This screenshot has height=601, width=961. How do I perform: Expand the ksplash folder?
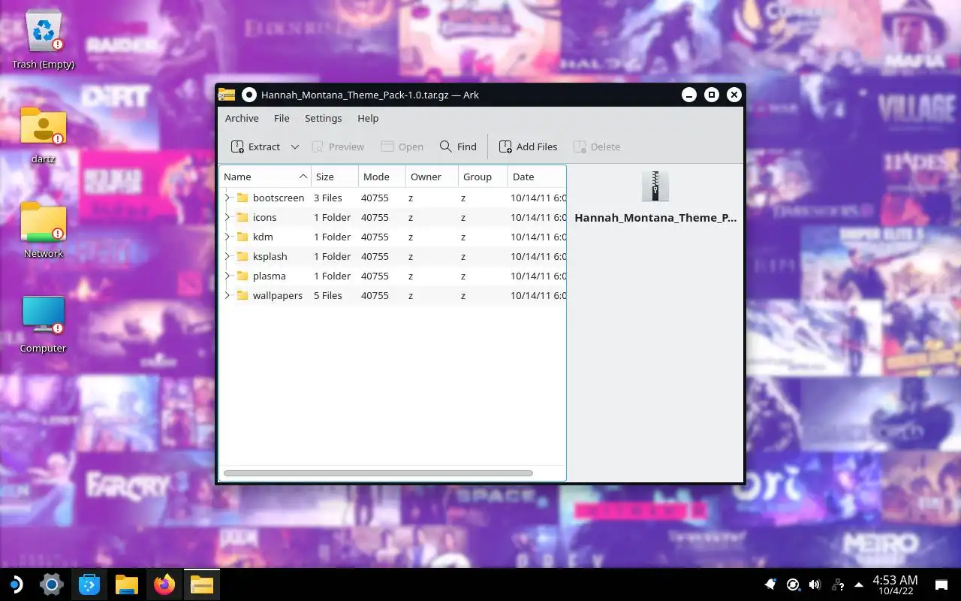click(227, 256)
